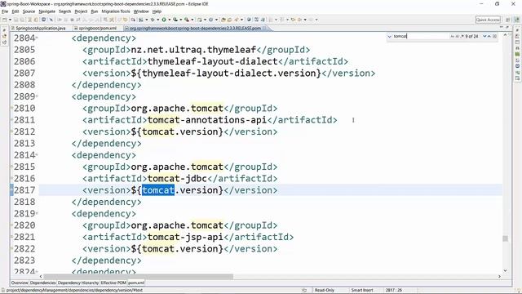Click the horizontal scroll right arrow

coord(499,276)
